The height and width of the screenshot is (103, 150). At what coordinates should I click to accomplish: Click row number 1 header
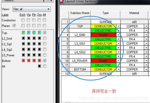click(65, 22)
